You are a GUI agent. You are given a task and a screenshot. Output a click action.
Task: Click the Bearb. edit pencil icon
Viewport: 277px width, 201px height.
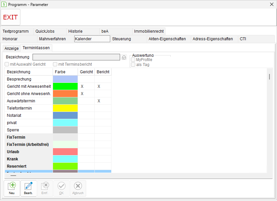pos(28,188)
